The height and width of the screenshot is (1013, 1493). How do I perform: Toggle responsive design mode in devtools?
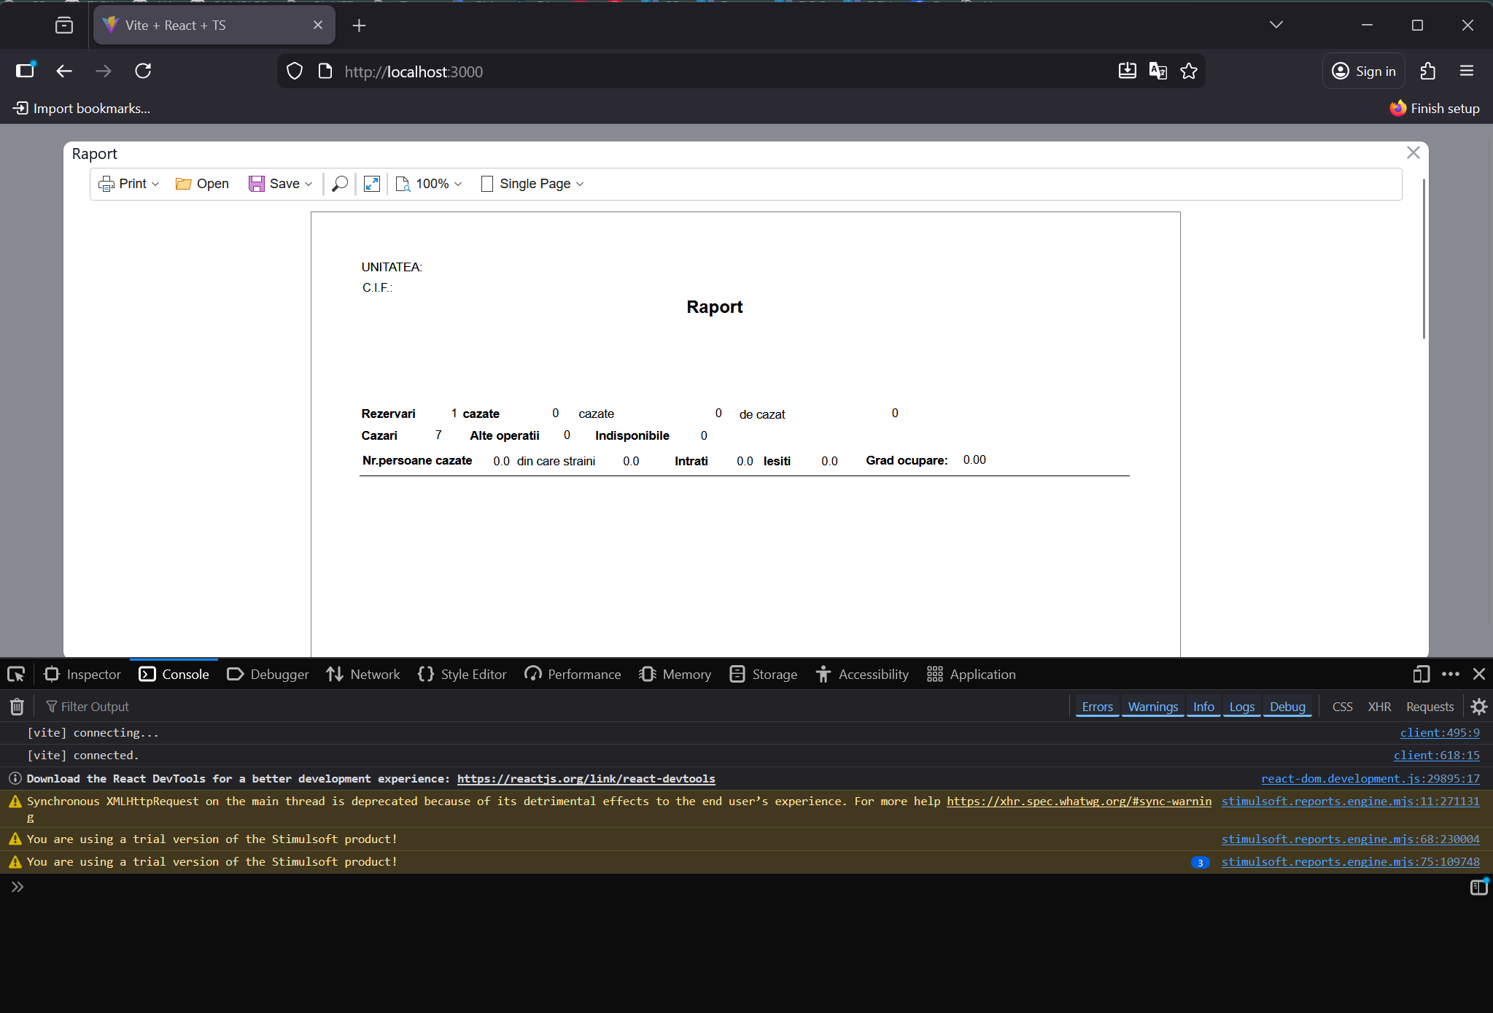click(x=1421, y=674)
